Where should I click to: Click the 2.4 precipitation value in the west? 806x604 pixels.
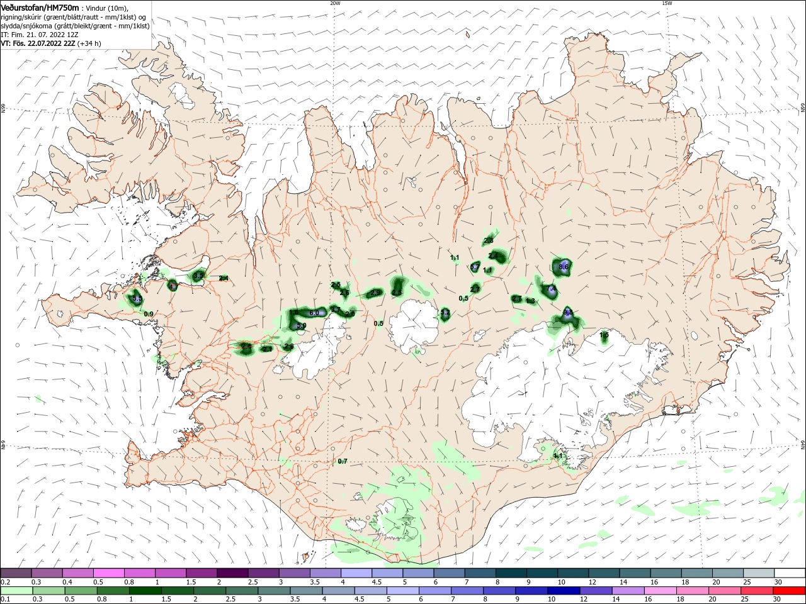click(224, 278)
